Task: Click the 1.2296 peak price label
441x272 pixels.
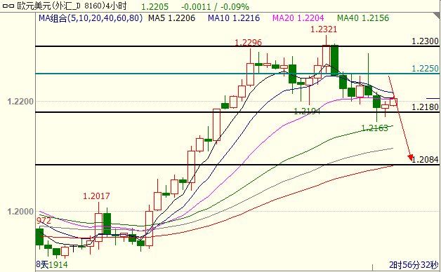Action: tap(249, 43)
